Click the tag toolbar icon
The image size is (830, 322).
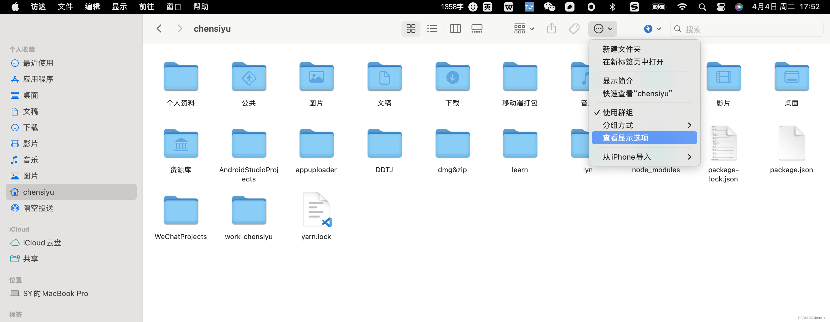click(x=574, y=29)
